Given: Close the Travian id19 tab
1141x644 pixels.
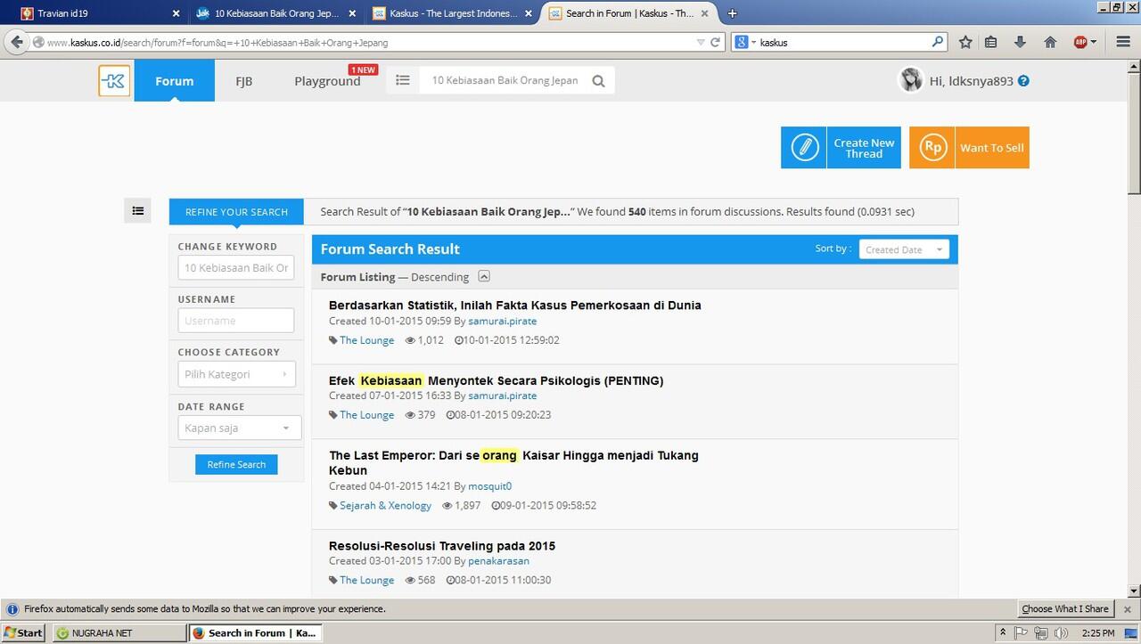Looking at the screenshot, I should pos(176,13).
